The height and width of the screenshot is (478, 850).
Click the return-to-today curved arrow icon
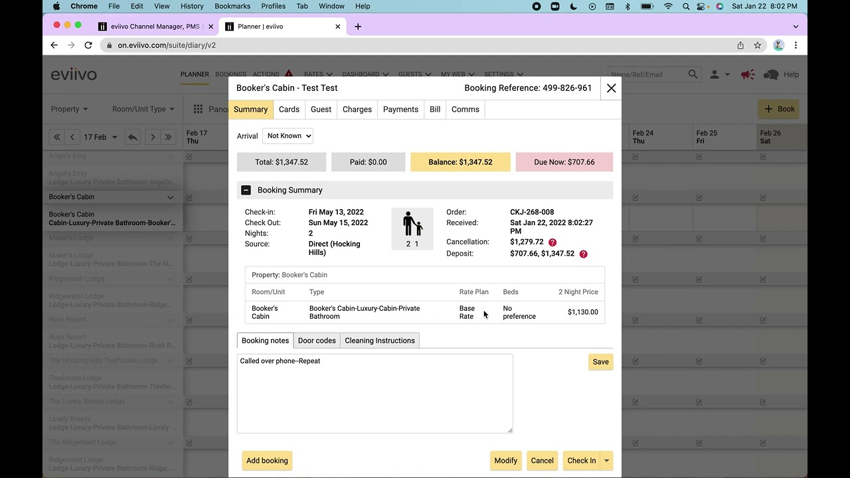pos(133,137)
